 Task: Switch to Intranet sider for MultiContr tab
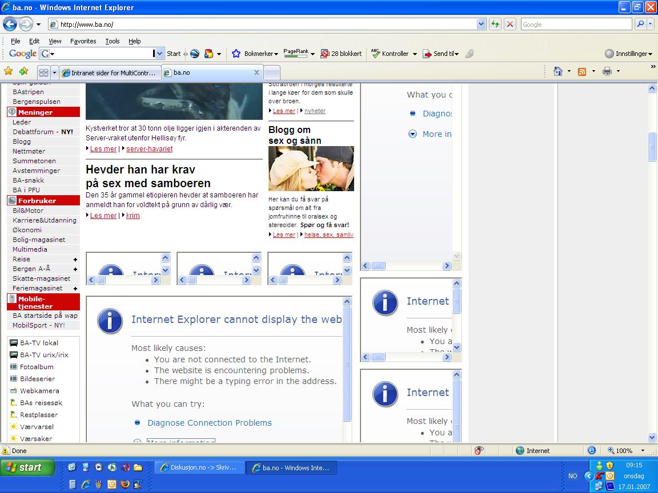click(x=110, y=73)
